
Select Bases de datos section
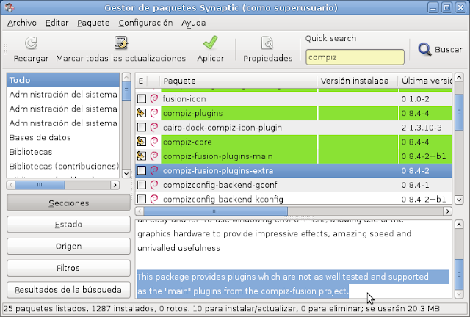63,137
